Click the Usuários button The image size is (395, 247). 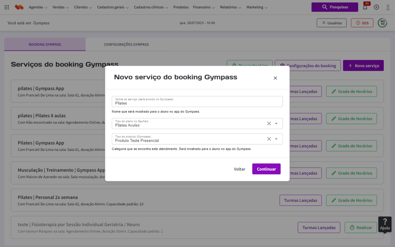pos(332,23)
